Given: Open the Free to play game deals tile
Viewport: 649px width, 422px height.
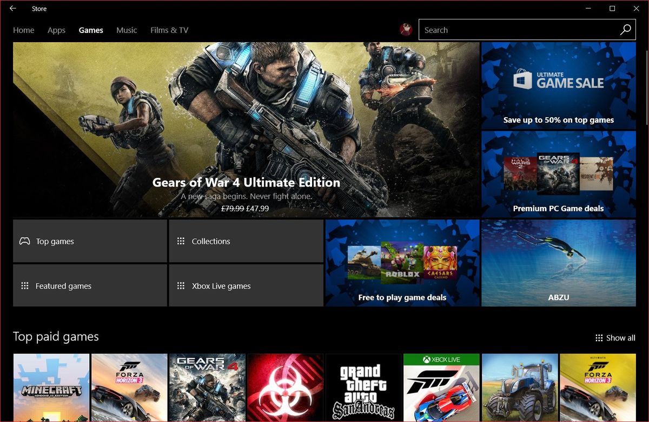Looking at the screenshot, I should tap(402, 263).
